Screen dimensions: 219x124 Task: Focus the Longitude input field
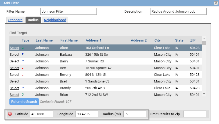coord(87,114)
